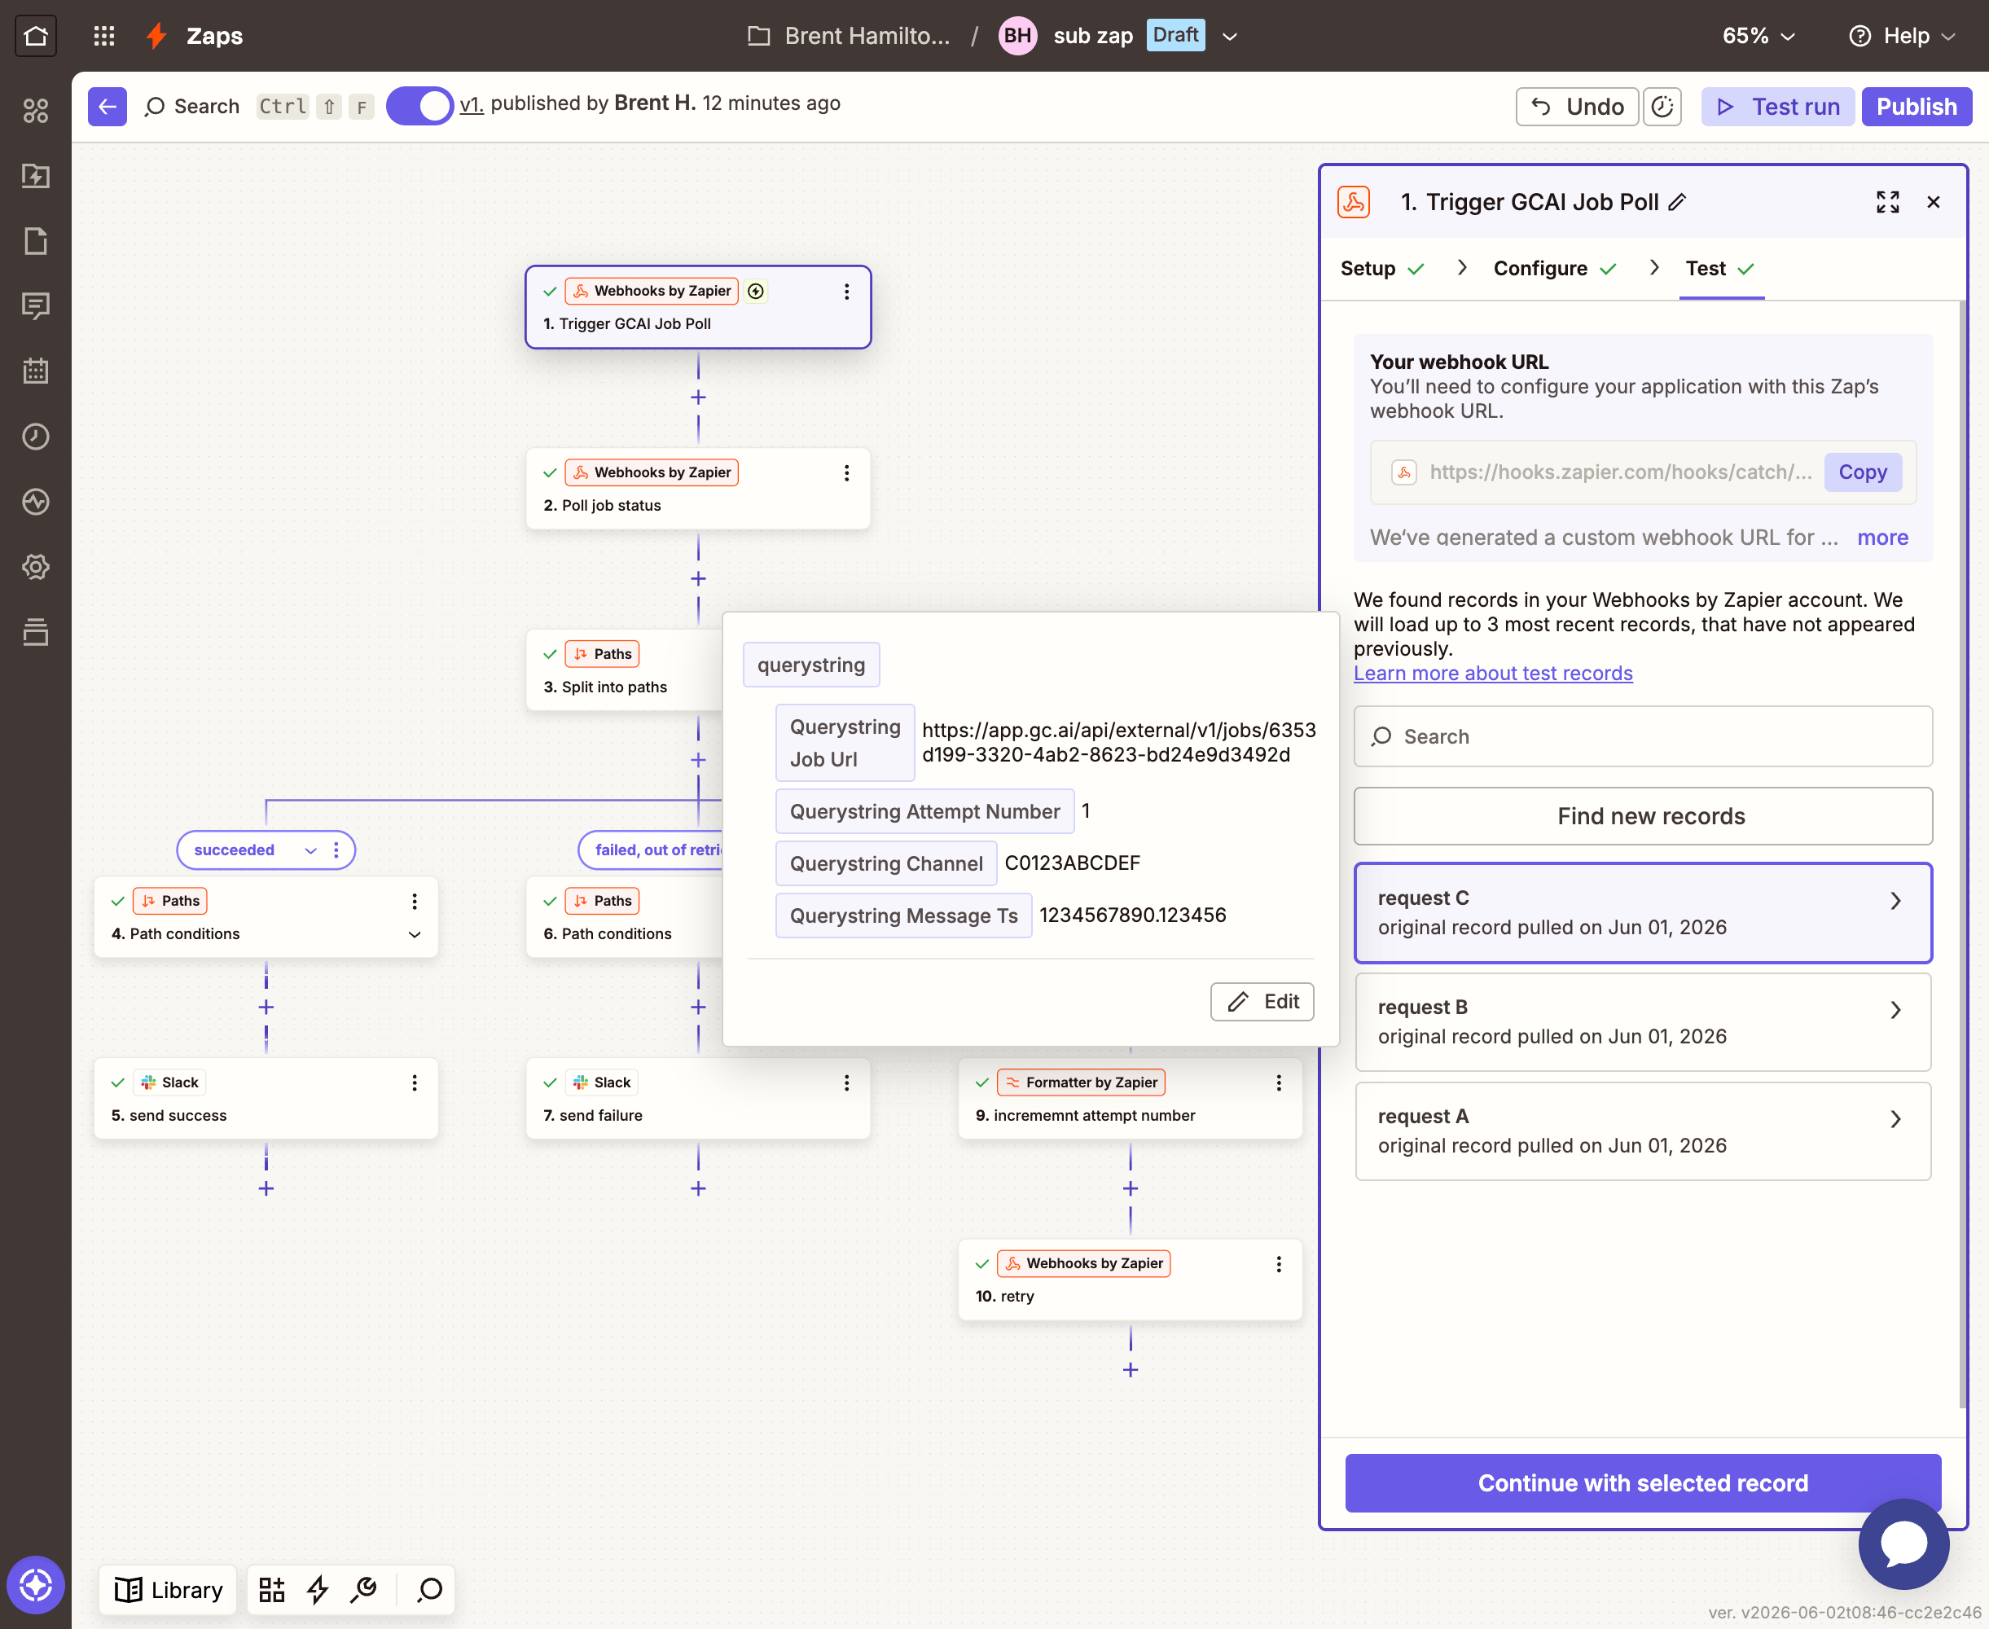The width and height of the screenshot is (1989, 1629).
Task: Open the left sidebar history clock icon
Action: (36, 437)
